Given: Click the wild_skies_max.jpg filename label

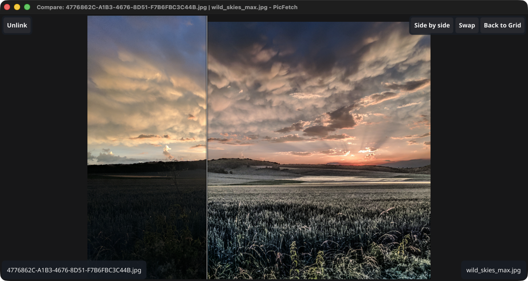Looking at the screenshot, I should pyautogui.click(x=493, y=270).
